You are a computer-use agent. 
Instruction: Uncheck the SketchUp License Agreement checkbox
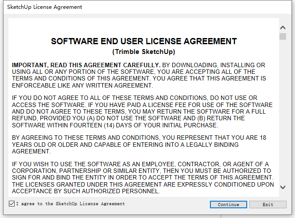coord(12,203)
